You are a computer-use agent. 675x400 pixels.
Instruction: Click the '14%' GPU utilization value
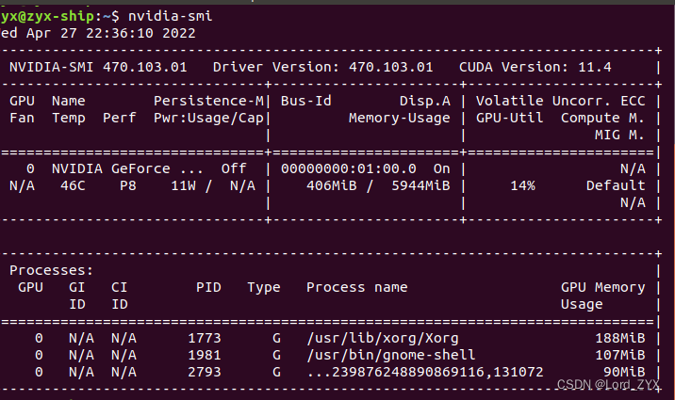[522, 185]
